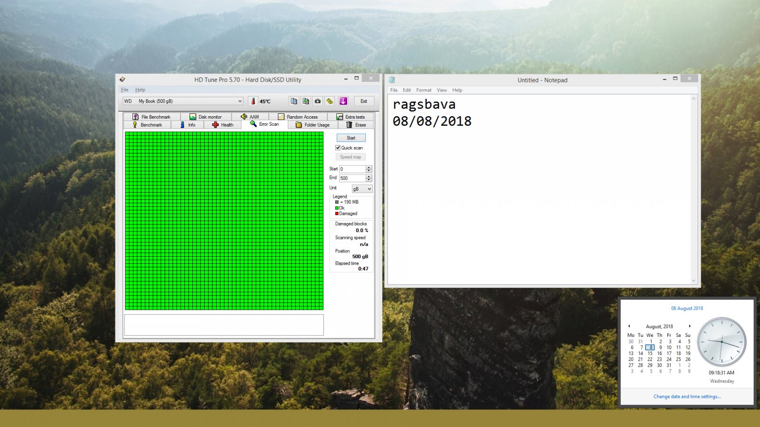Screen dimensions: 760x427
Task: Click the HD Tune Pro title bar icon
Action: [x=123, y=80]
